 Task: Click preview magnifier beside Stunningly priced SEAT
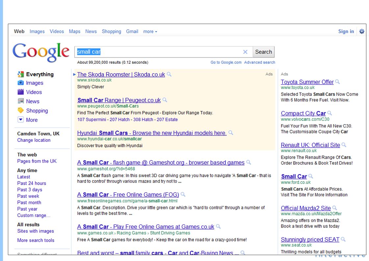click(343, 239)
